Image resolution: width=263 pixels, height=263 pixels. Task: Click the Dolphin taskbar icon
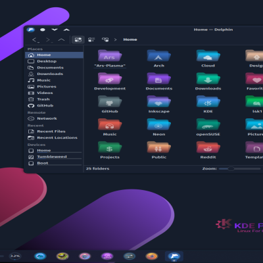pyautogui.click(x=174, y=256)
